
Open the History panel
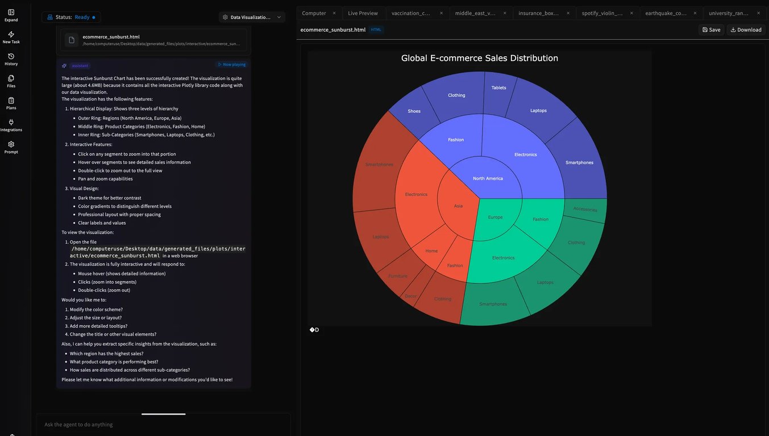[11, 60]
